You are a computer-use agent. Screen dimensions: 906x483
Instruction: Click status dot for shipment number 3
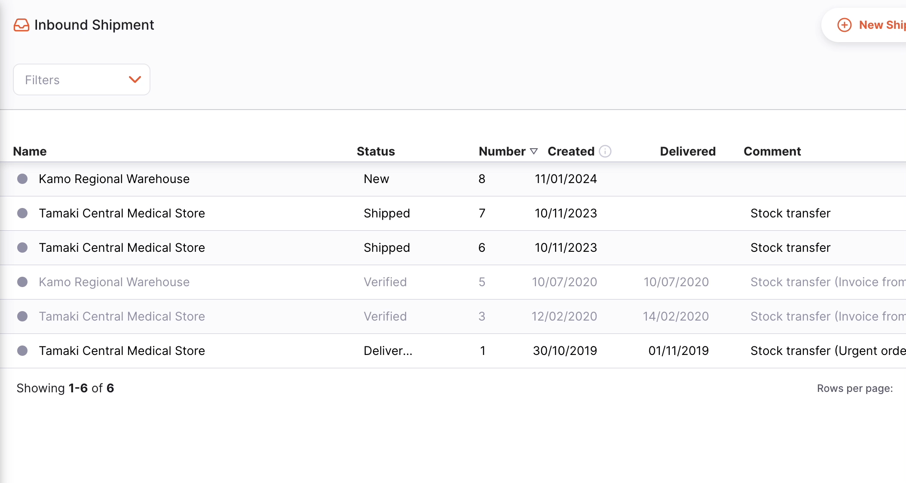coord(22,316)
